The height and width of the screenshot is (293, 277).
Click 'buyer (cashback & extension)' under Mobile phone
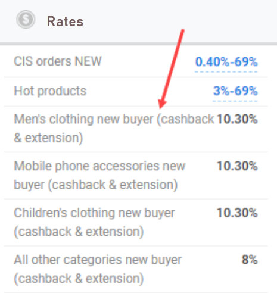click(x=96, y=185)
